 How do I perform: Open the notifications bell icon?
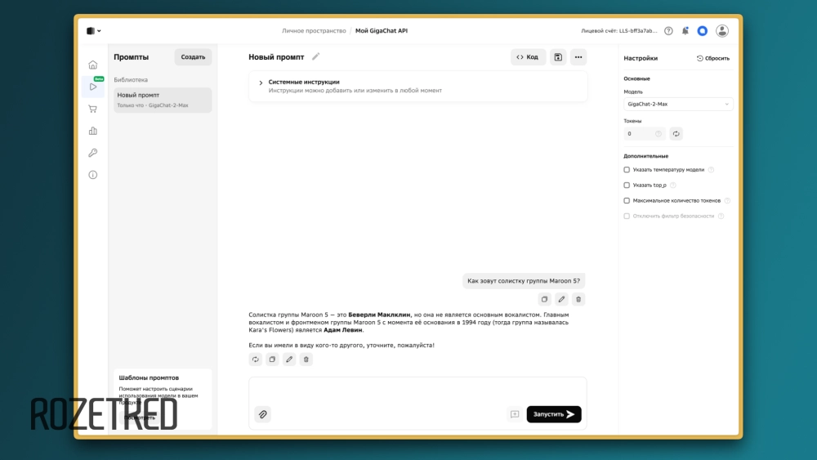685,31
